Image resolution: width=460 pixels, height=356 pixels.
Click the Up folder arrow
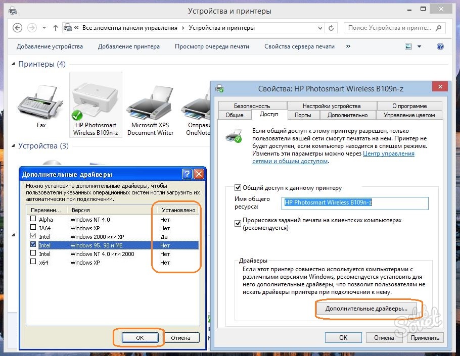pos(56,28)
